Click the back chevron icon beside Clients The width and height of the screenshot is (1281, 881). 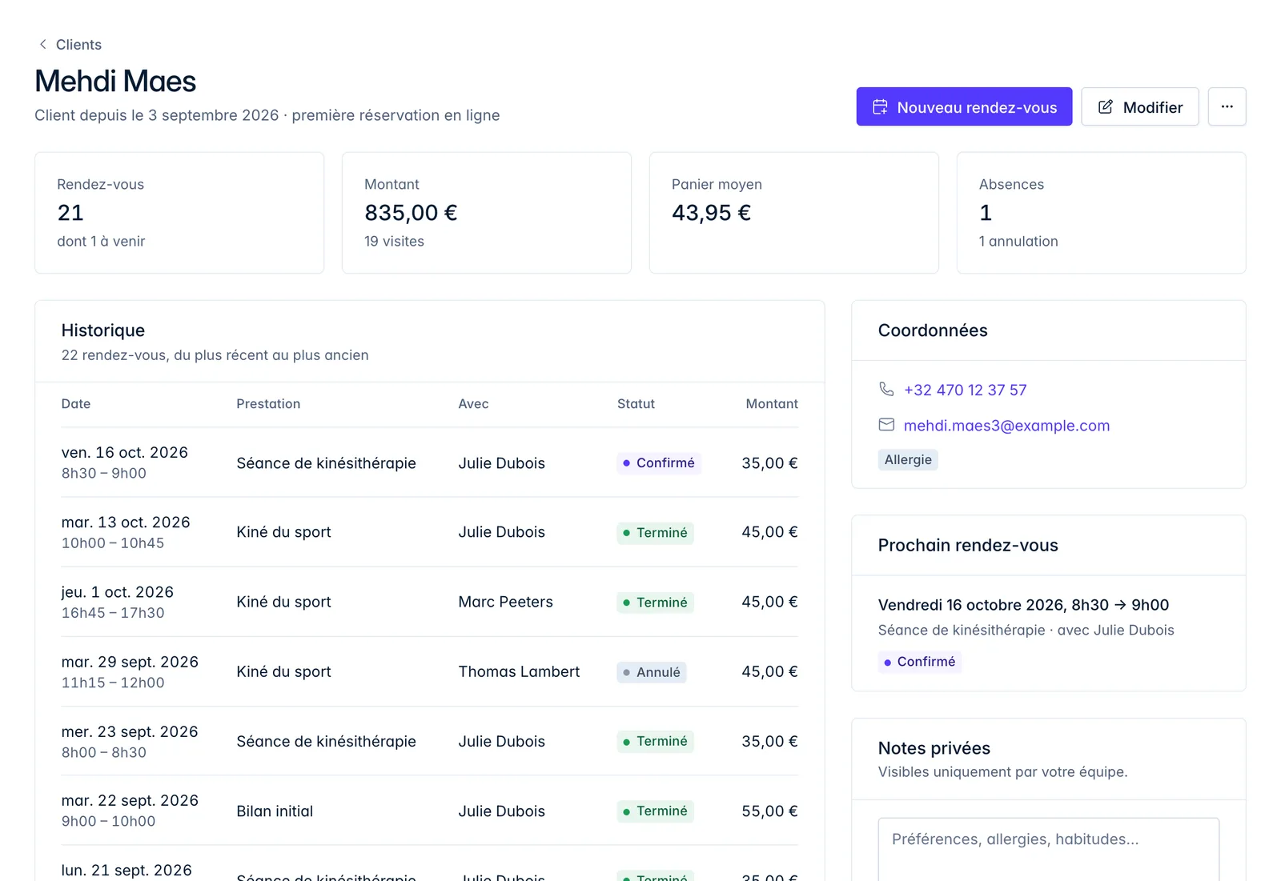point(43,45)
